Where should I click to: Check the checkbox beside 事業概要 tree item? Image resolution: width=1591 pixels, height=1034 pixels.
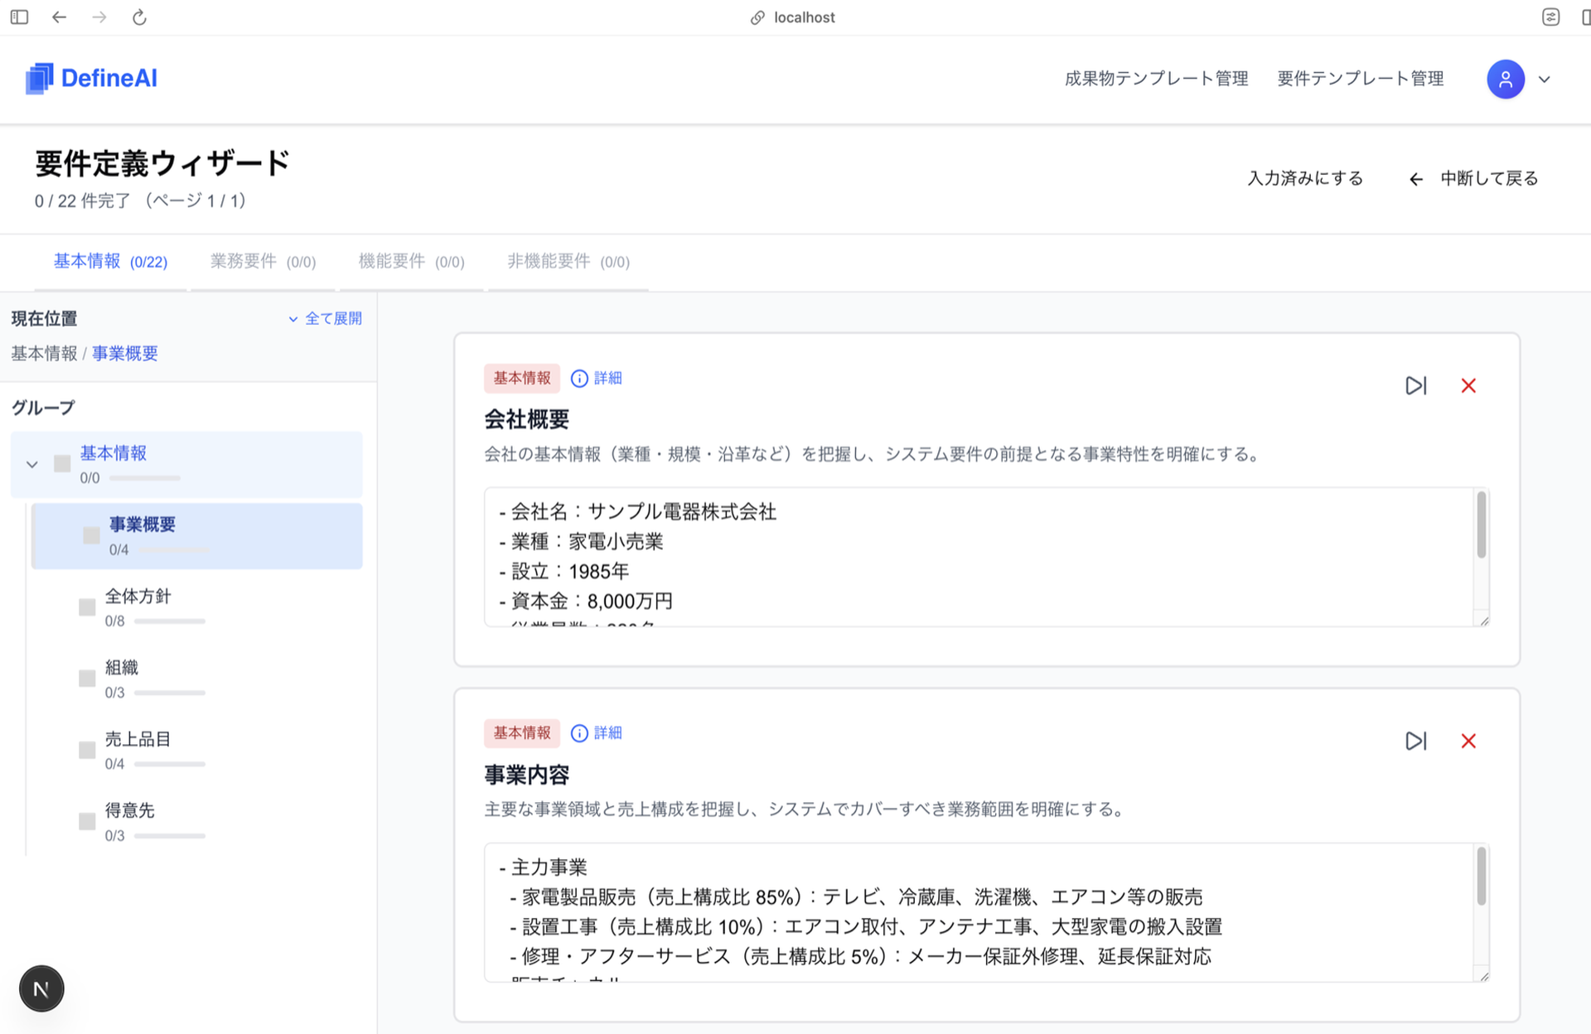click(x=90, y=535)
